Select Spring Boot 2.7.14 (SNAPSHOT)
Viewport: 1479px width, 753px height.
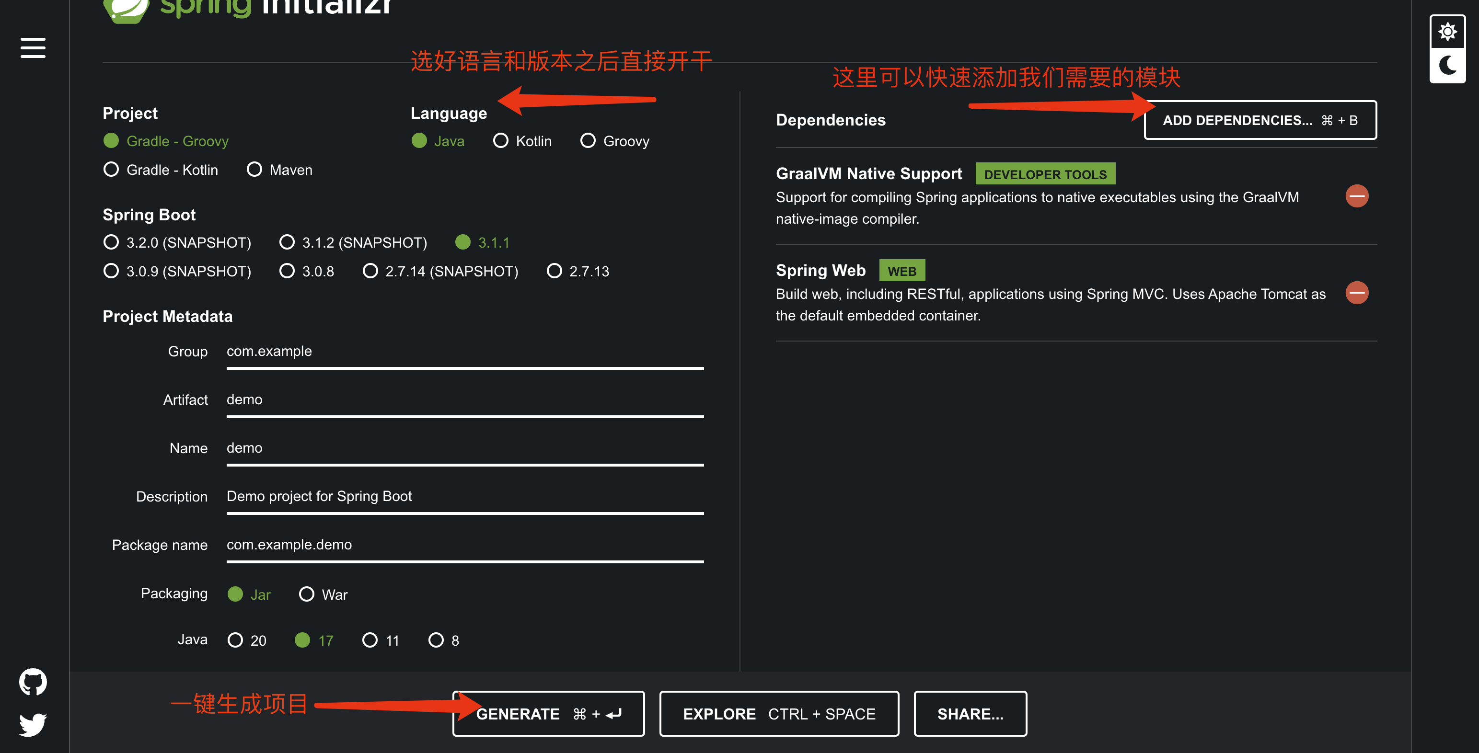coord(440,272)
